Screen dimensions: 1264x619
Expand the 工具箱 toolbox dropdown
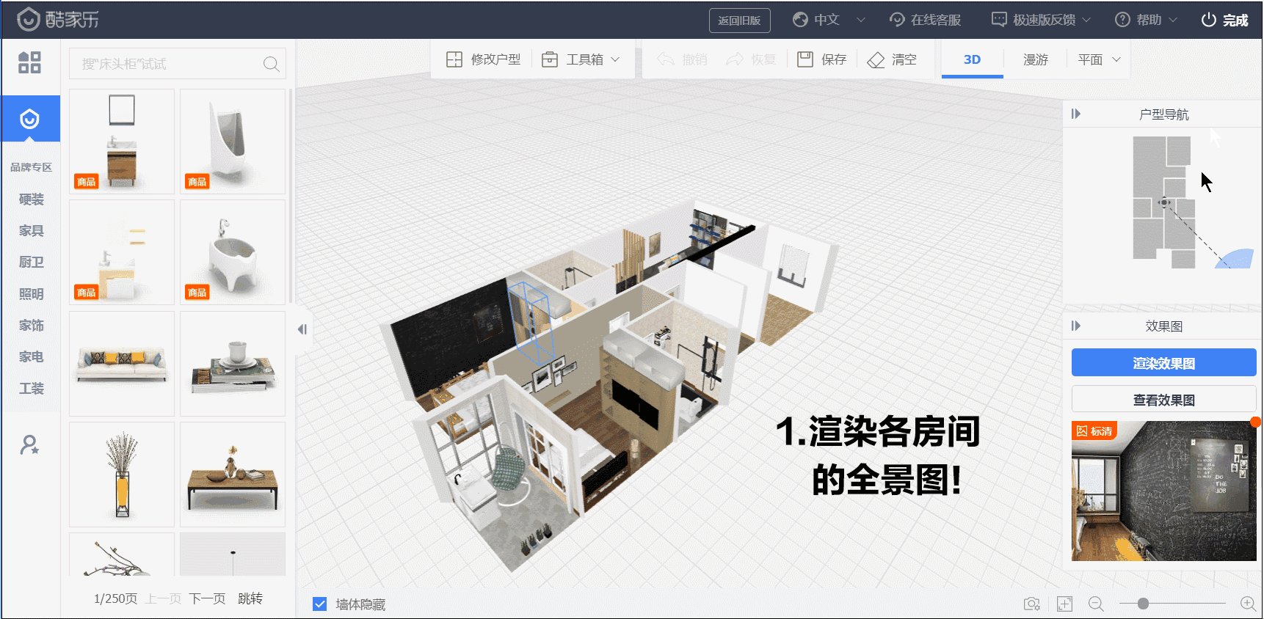pyautogui.click(x=581, y=59)
